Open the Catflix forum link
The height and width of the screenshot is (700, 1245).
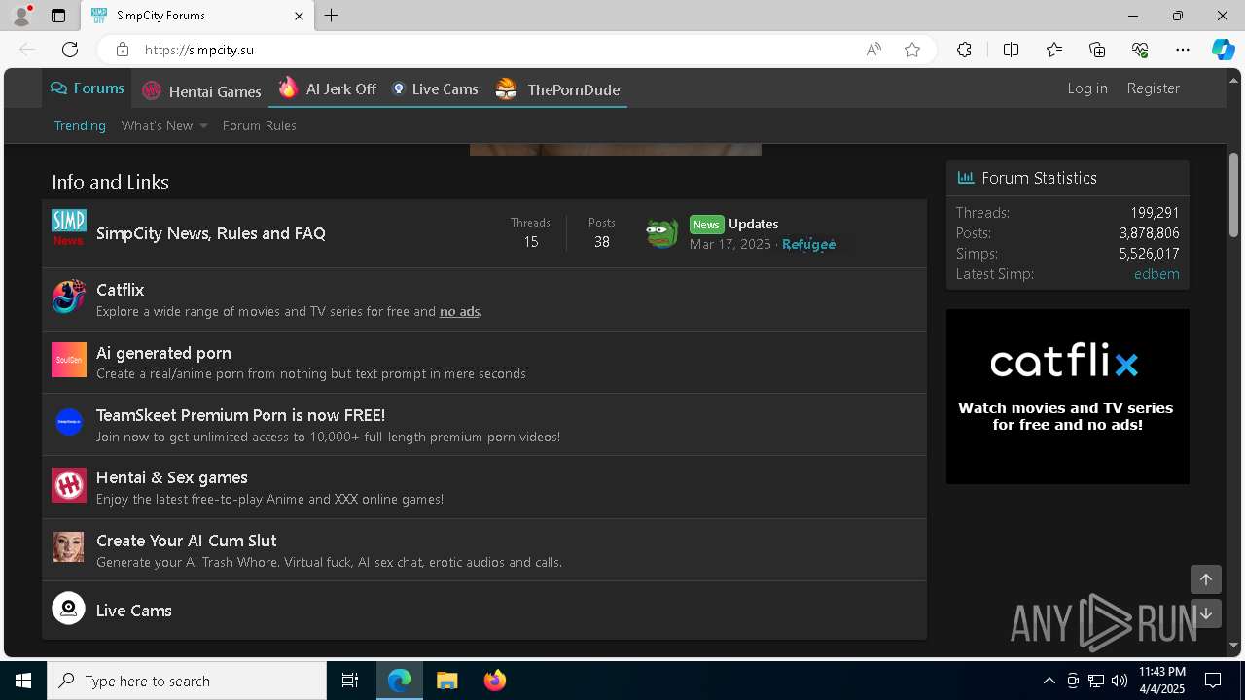click(120, 290)
